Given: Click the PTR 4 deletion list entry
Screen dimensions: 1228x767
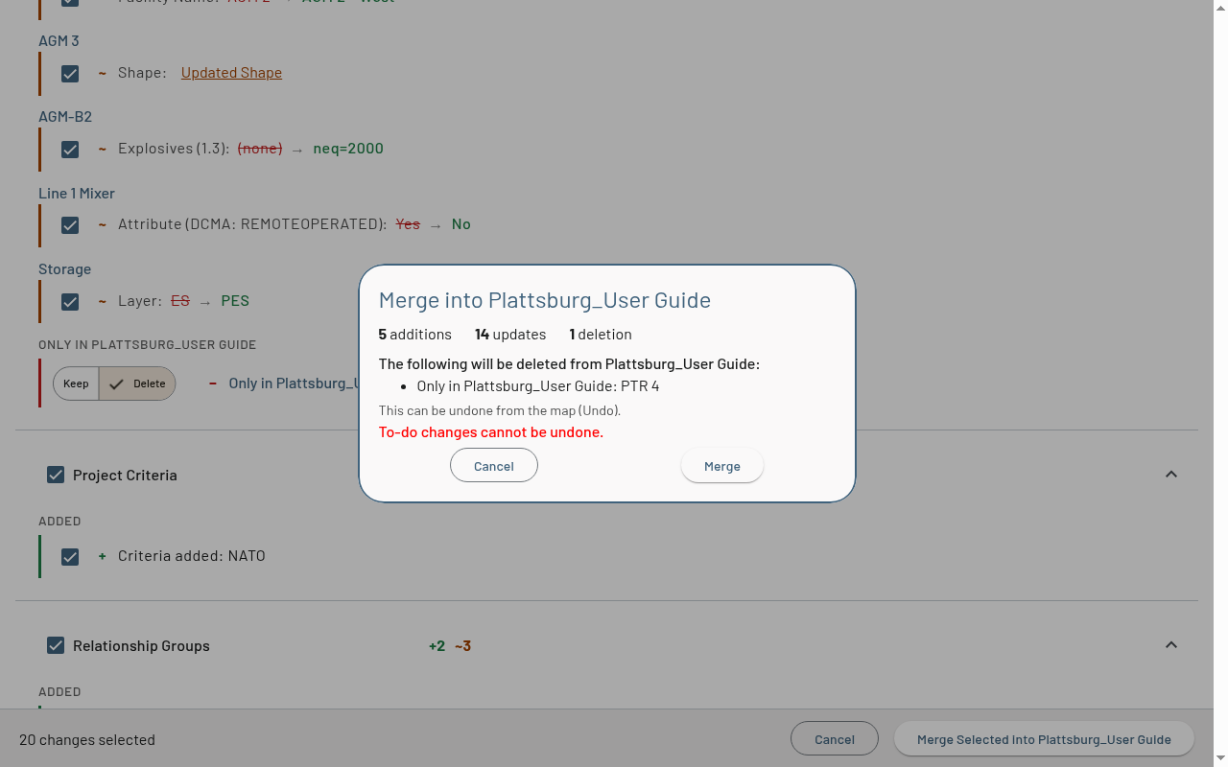Looking at the screenshot, I should click(x=538, y=386).
